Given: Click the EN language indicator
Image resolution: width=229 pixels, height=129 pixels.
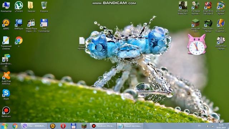Looking at the screenshot, I should (x=199, y=126).
